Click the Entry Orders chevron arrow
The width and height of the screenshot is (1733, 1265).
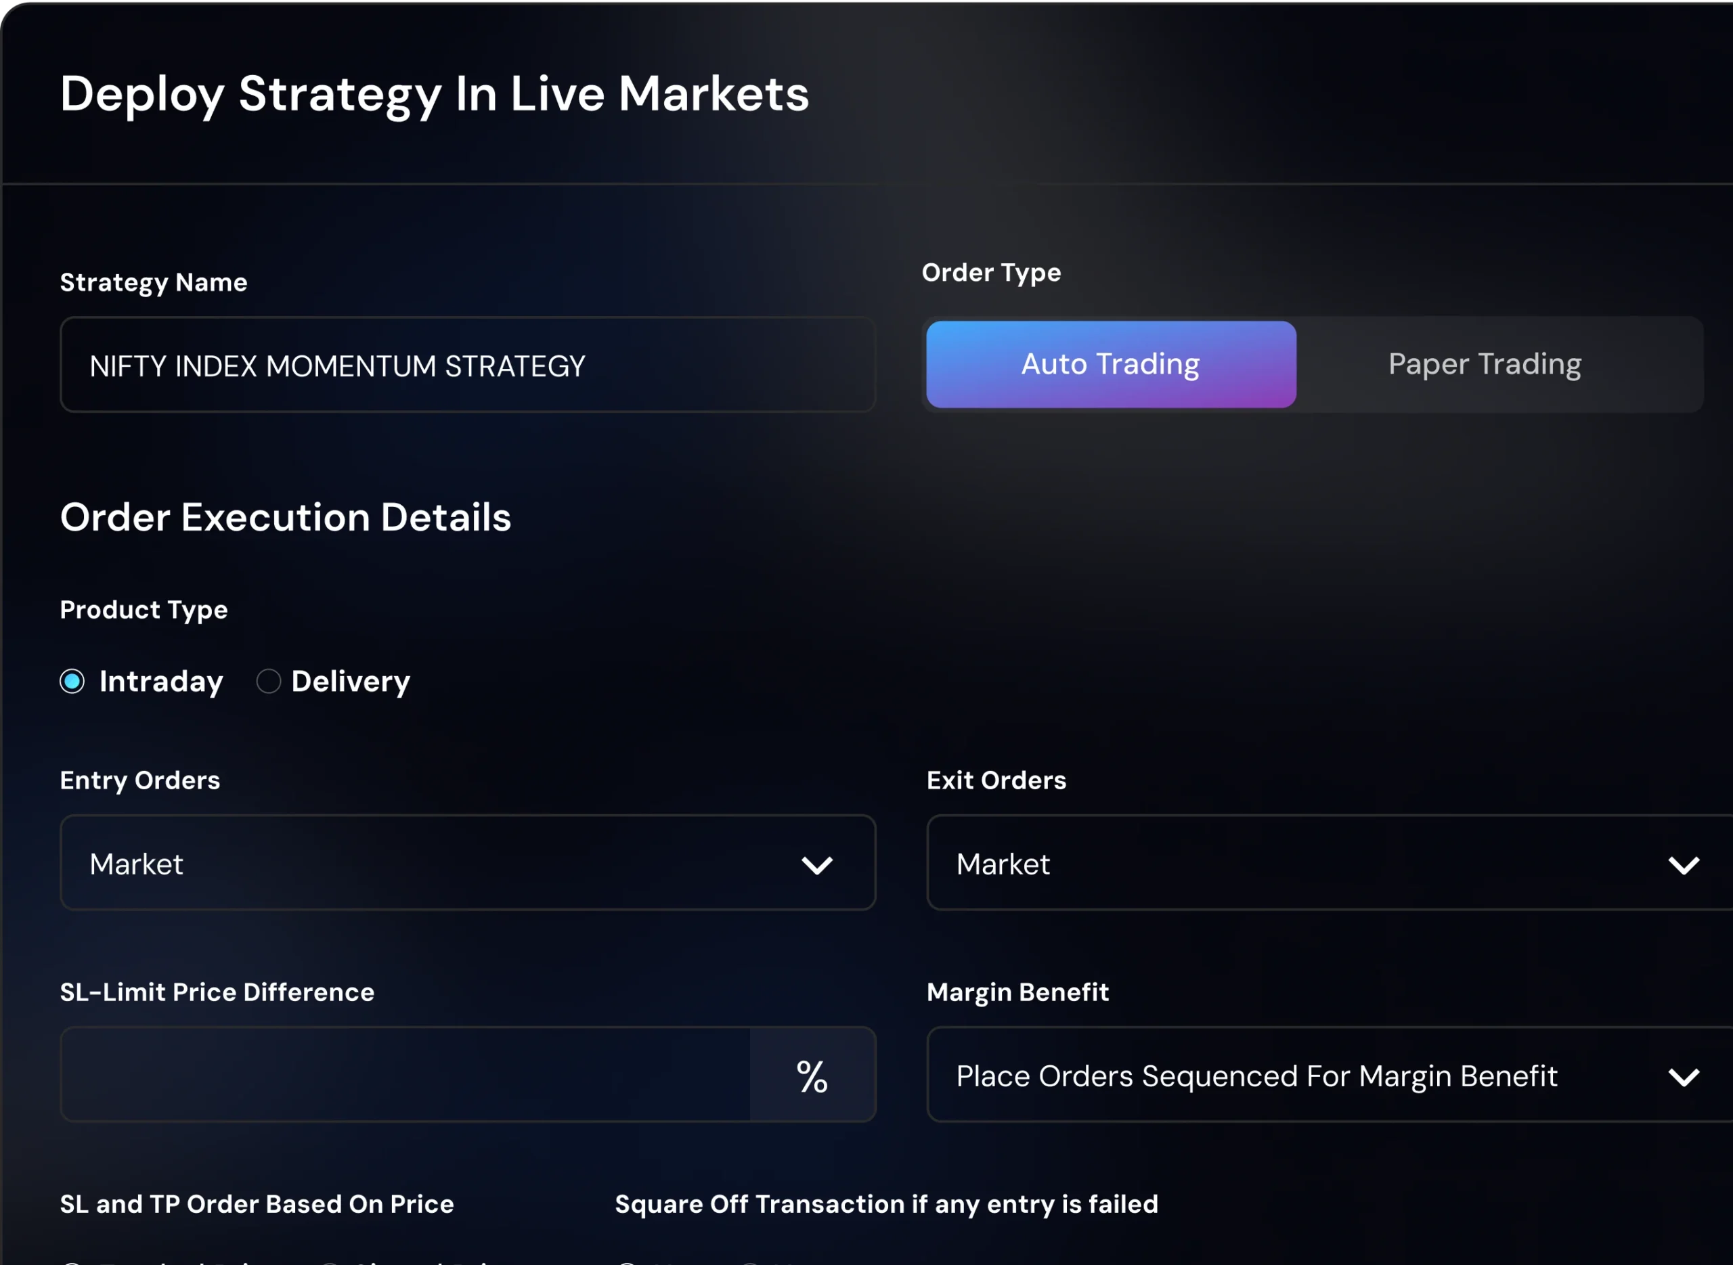[816, 865]
